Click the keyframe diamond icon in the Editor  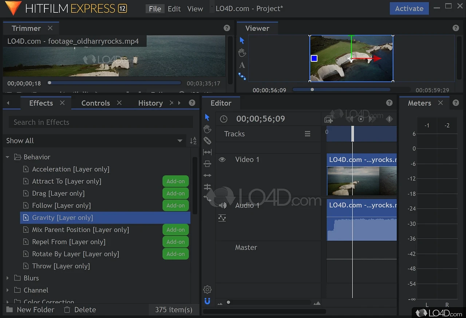389,119
